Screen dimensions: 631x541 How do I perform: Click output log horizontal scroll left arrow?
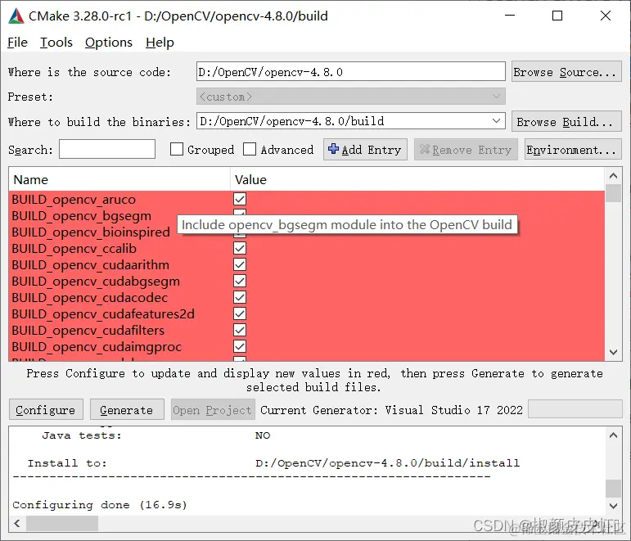pyautogui.click(x=17, y=523)
